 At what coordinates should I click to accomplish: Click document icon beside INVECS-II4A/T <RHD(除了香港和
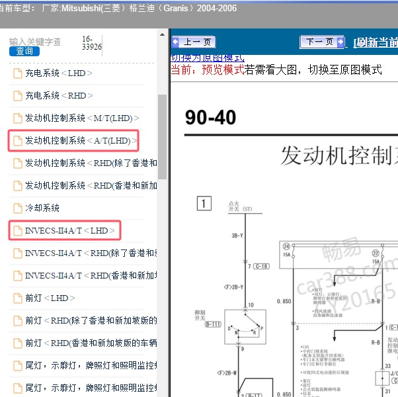[x=17, y=253]
